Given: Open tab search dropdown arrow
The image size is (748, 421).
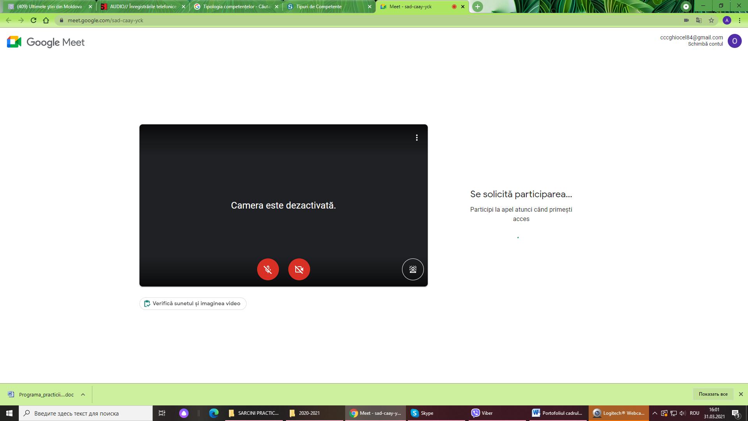Looking at the screenshot, I should click(686, 7).
